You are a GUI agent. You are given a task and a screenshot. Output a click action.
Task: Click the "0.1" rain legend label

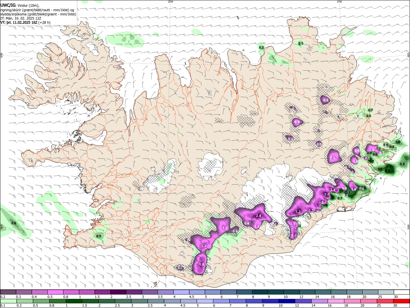click(x=3, y=305)
